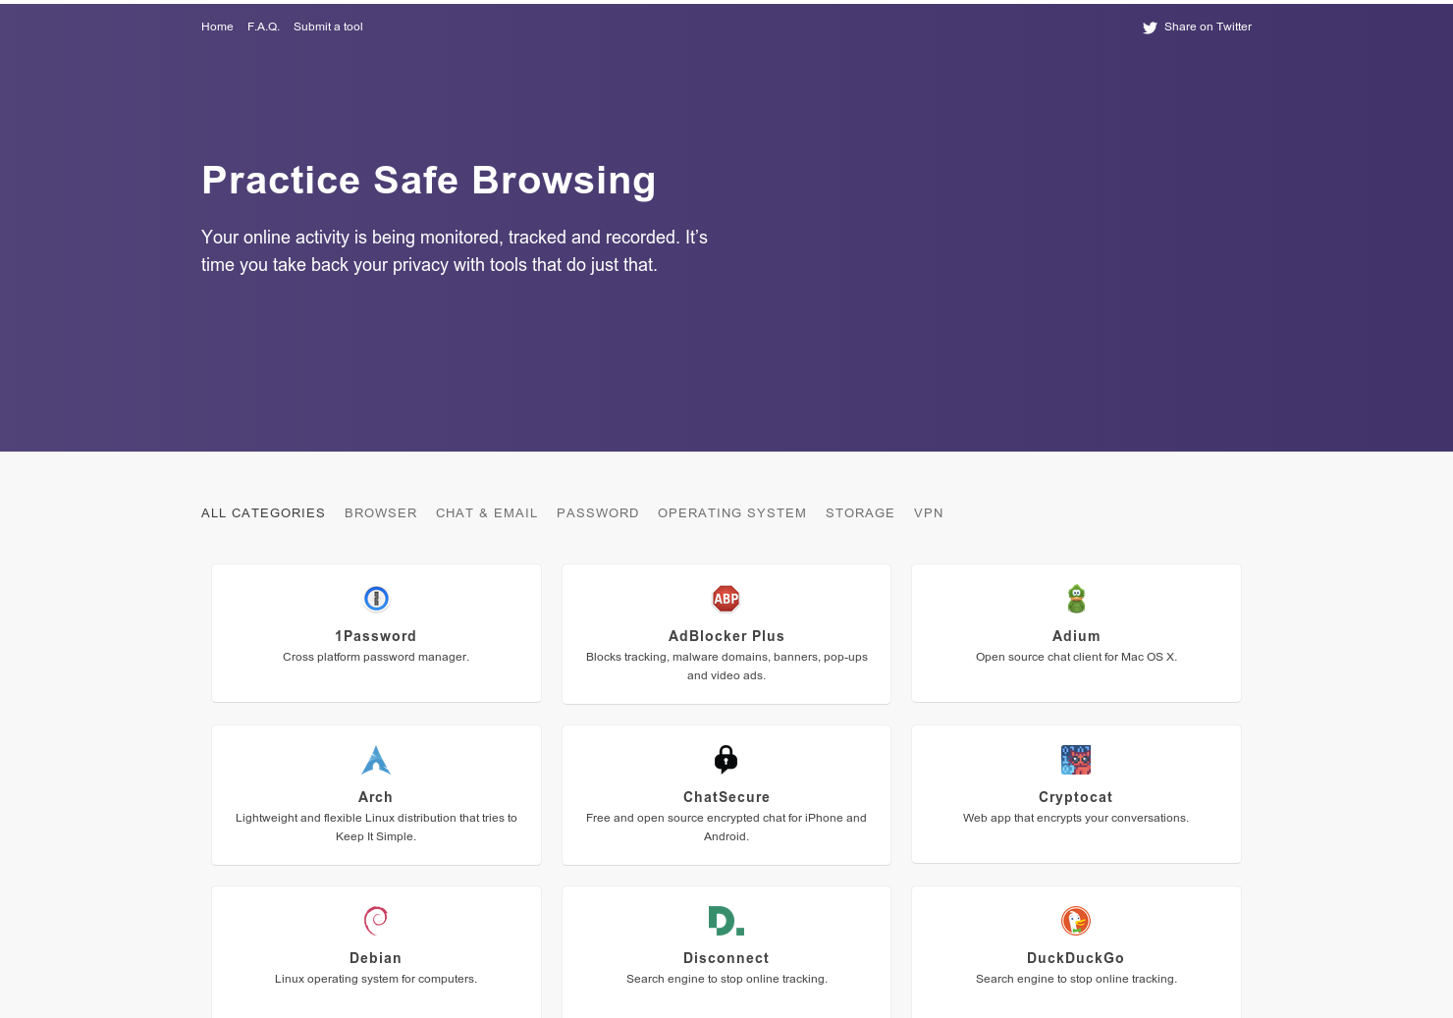Viewport: 1453px width, 1018px height.
Task: Click Share on Twitter
Action: (1208, 27)
